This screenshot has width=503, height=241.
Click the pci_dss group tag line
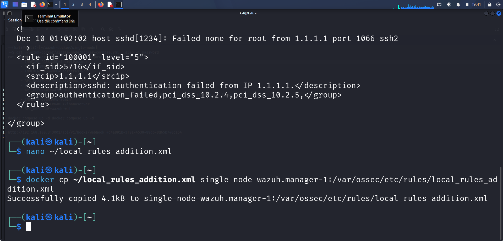pyautogui.click(x=184, y=95)
